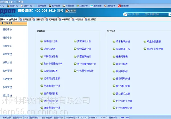Click green icon beside 货款汇总统计表
This screenshot has width=171, height=119.
point(145,49)
